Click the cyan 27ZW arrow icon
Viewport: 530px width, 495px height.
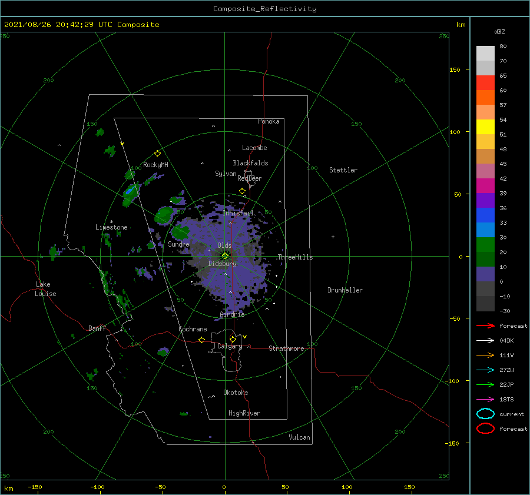(x=485, y=370)
